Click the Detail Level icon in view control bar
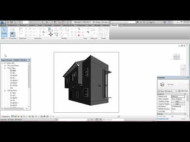Screen dimensions: 190x142 [x=12, y=116]
